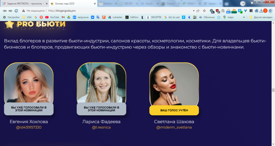This screenshot has height=146, width=275.
Task: Switch to the Задание №2790351 tab
Action: pyautogui.click(x=25, y=4)
